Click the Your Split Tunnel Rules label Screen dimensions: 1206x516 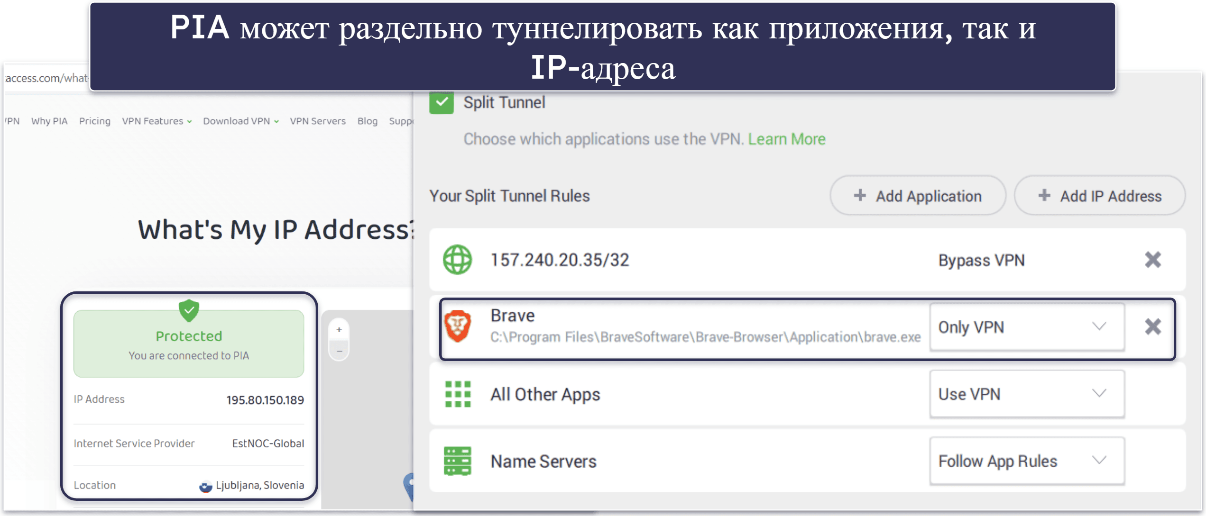click(x=509, y=196)
